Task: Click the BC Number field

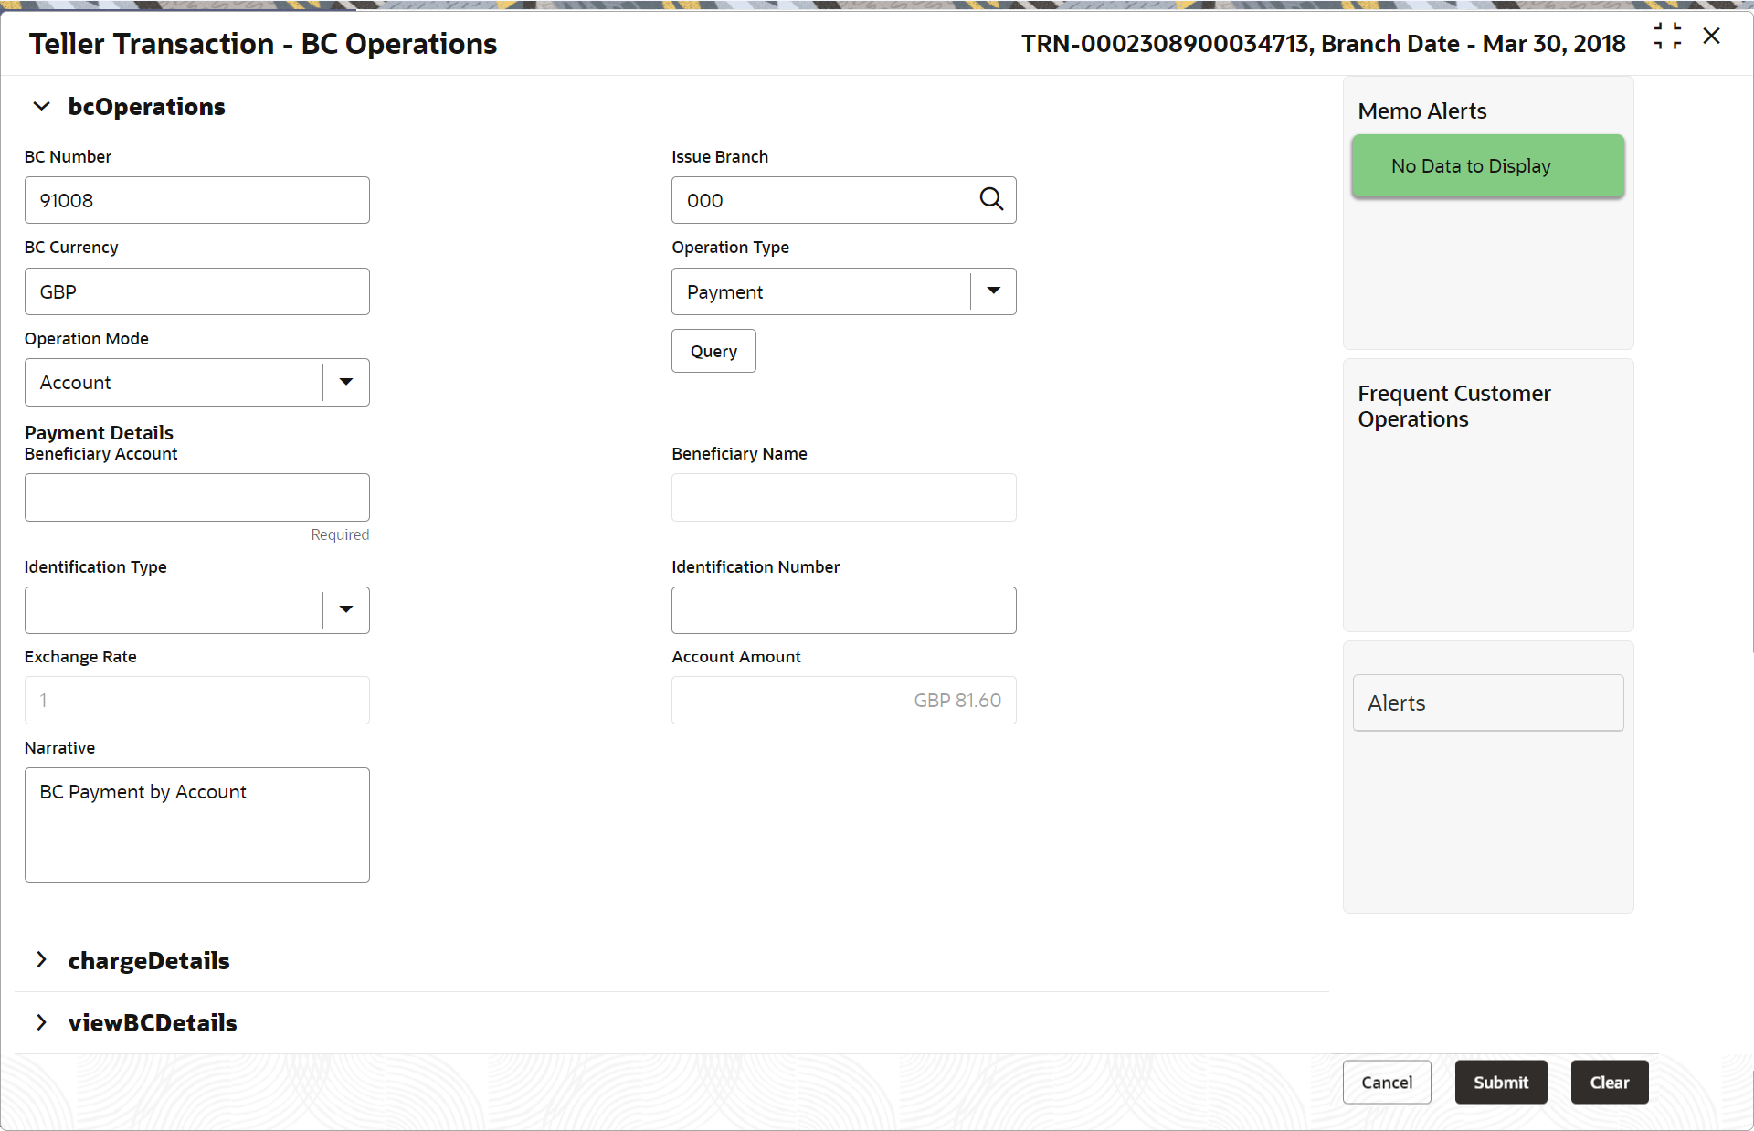Action: [196, 200]
